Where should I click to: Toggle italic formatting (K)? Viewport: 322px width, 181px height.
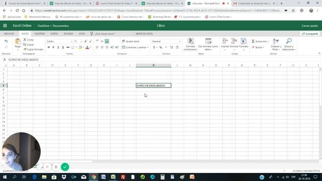click(x=53, y=47)
